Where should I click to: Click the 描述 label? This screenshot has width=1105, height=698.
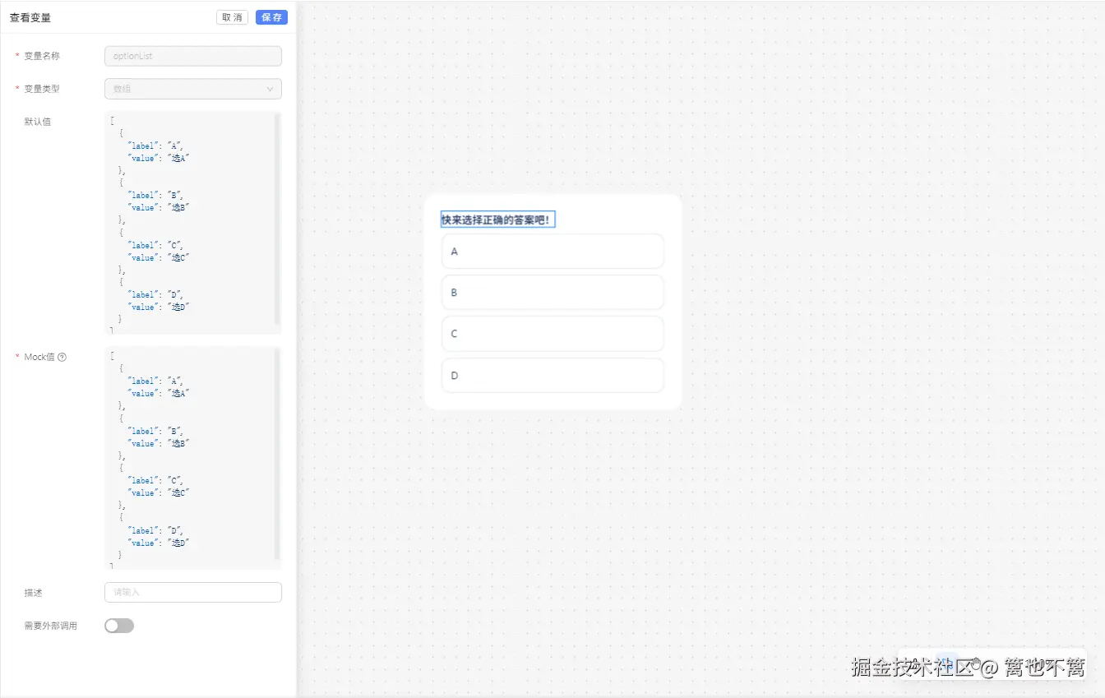tap(33, 593)
